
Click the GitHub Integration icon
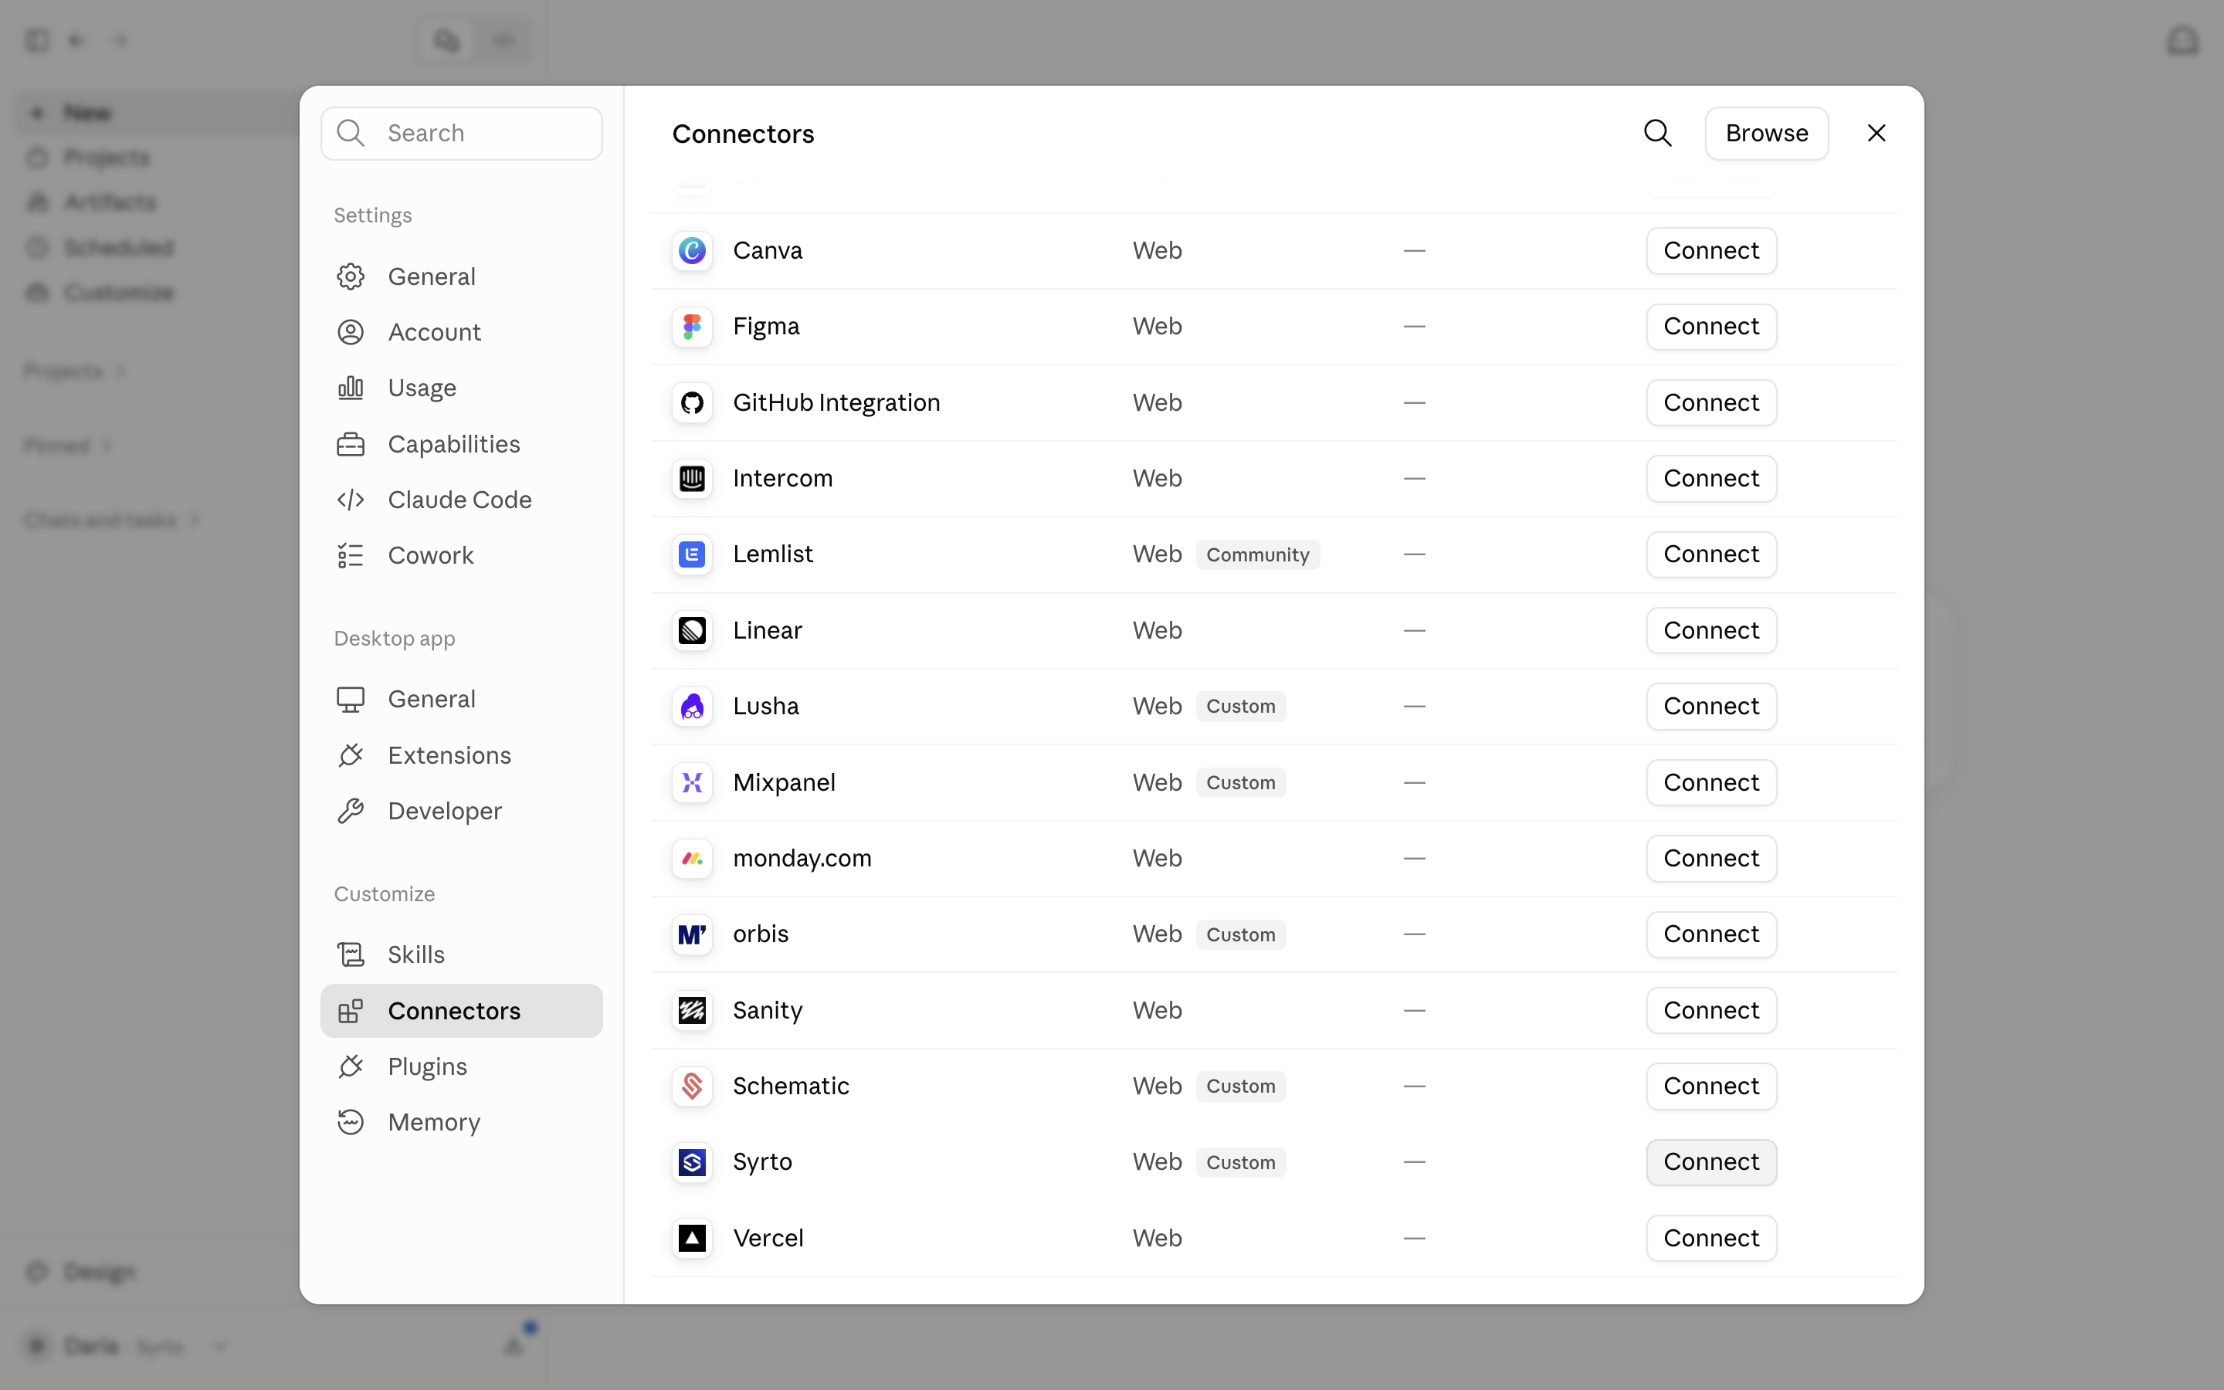point(692,402)
